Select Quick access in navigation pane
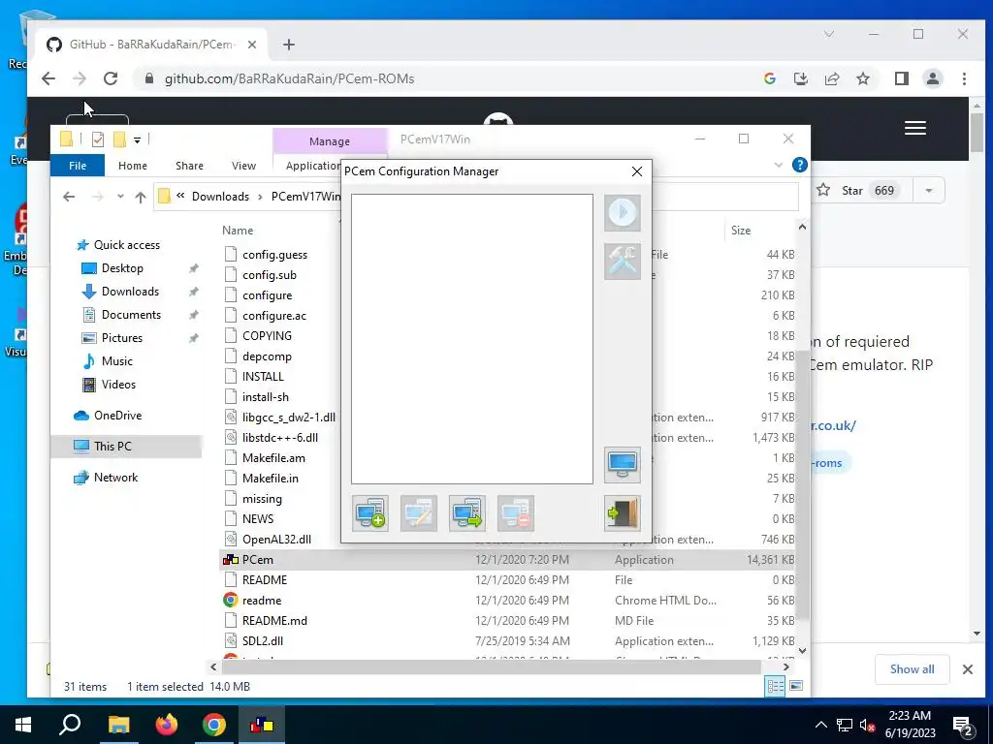The width and height of the screenshot is (993, 744). pyautogui.click(x=127, y=245)
